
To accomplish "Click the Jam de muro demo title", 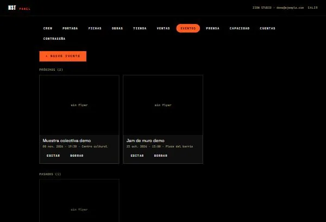I will coord(145,140).
